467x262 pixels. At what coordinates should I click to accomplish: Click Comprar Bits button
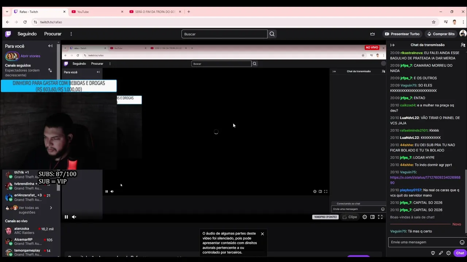coord(441,34)
